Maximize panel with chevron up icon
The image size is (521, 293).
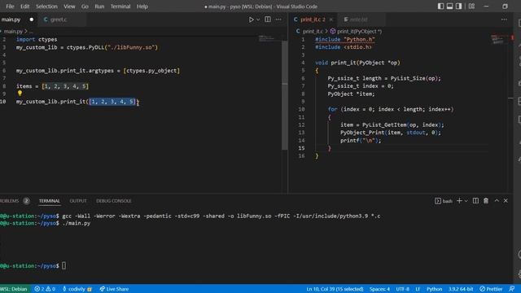[x=497, y=201]
